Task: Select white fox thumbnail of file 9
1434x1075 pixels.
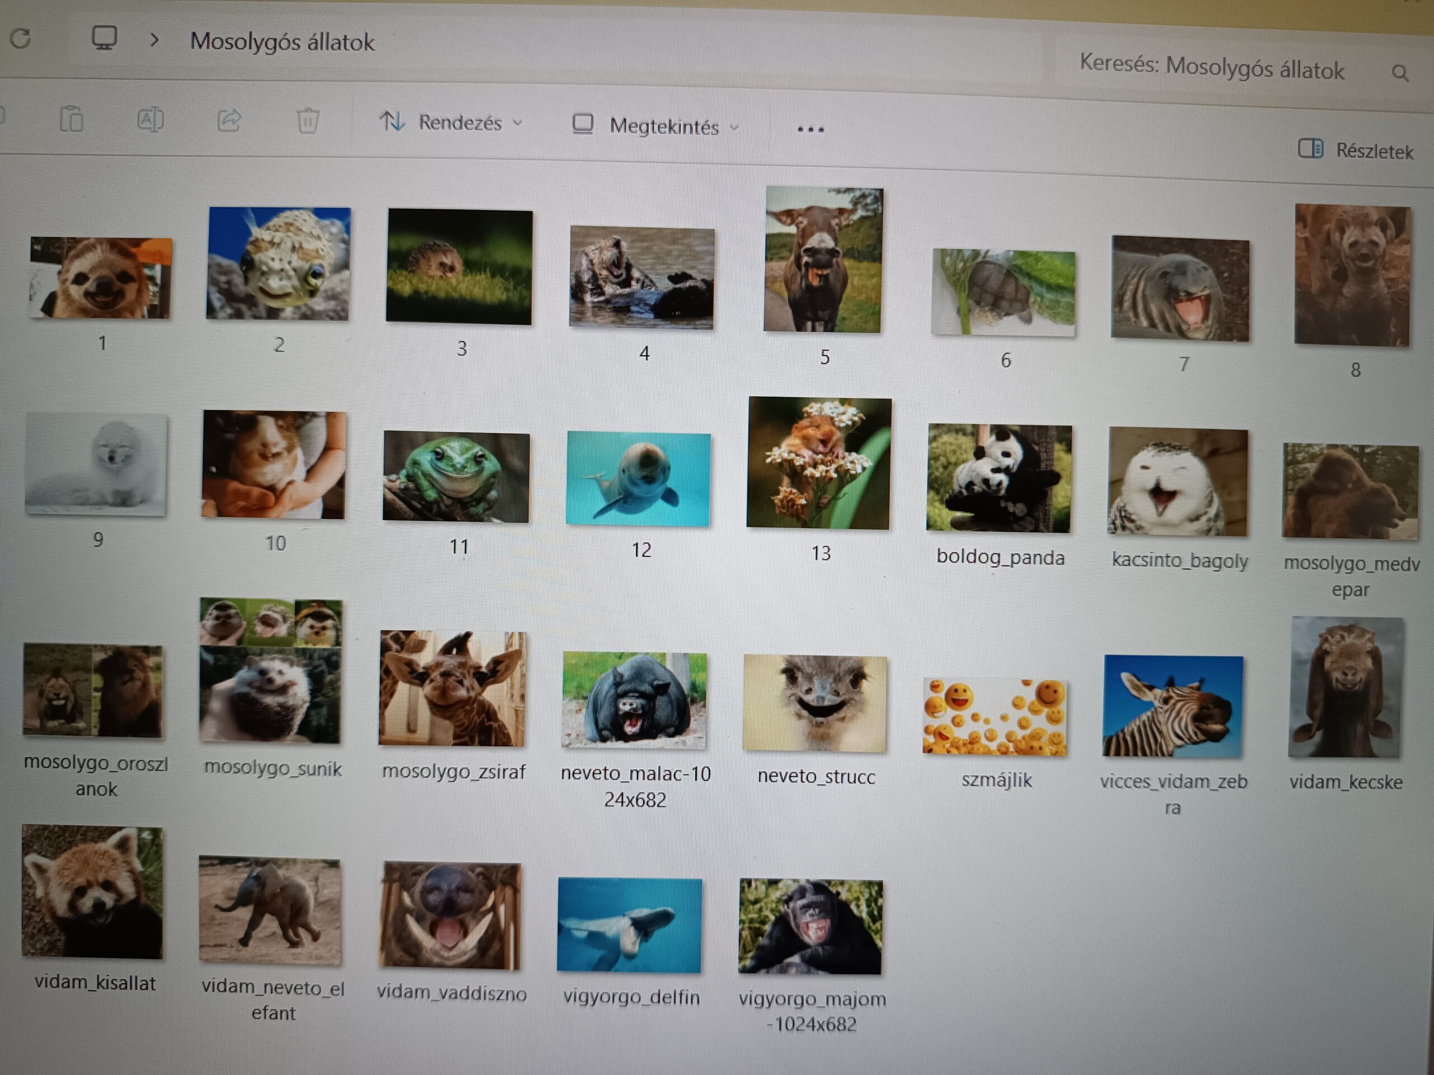Action: pyautogui.click(x=96, y=465)
